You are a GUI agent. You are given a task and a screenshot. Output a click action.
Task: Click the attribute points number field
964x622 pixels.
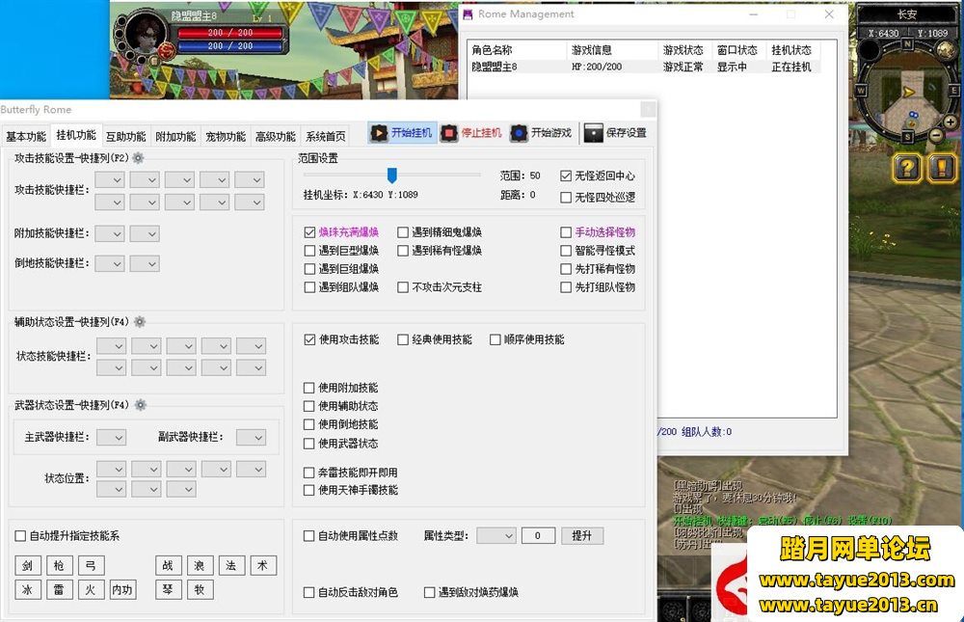(x=538, y=536)
